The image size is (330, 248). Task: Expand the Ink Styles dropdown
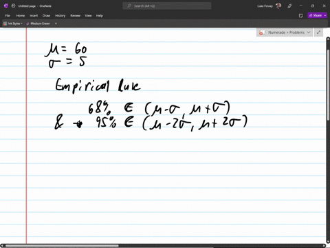(x=21, y=23)
